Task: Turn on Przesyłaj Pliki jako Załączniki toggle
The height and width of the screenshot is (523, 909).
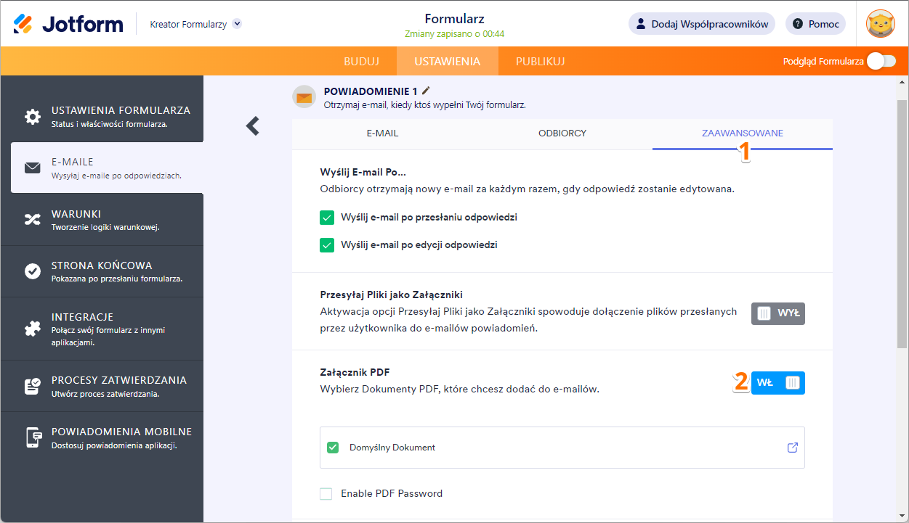Action: [777, 313]
